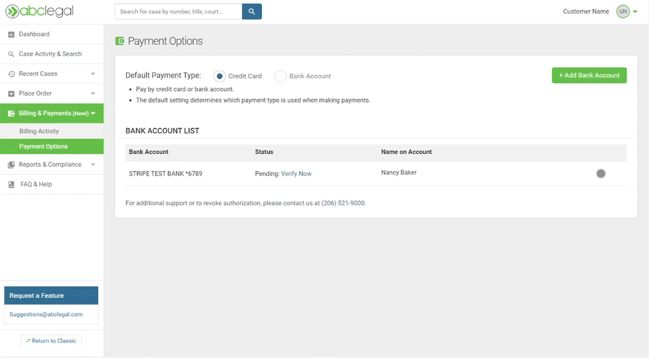The height and width of the screenshot is (358, 649).
Task: Click the magnifier search button
Action: click(x=252, y=11)
